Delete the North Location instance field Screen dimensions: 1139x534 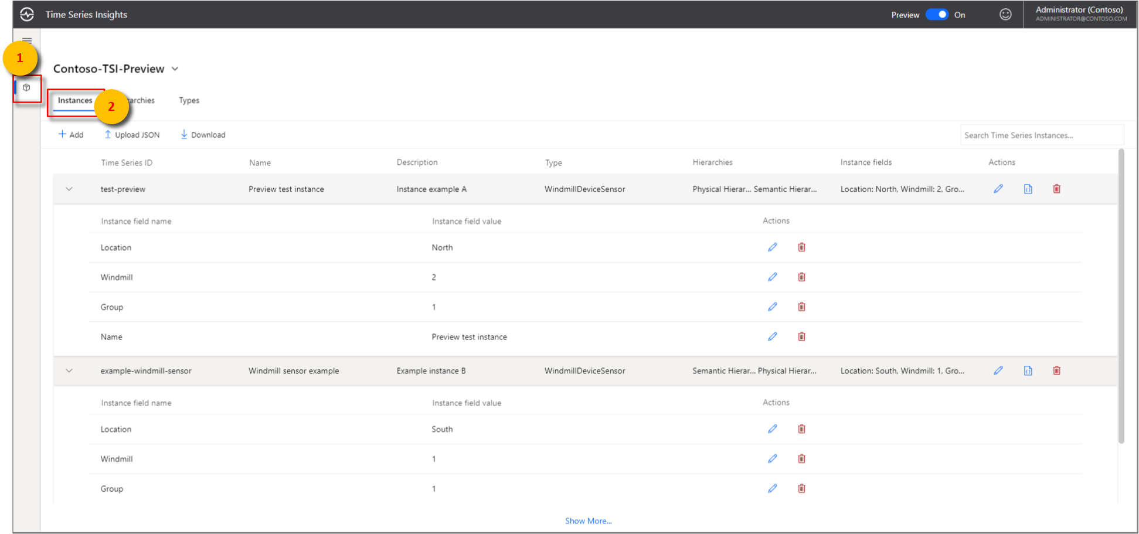click(801, 247)
